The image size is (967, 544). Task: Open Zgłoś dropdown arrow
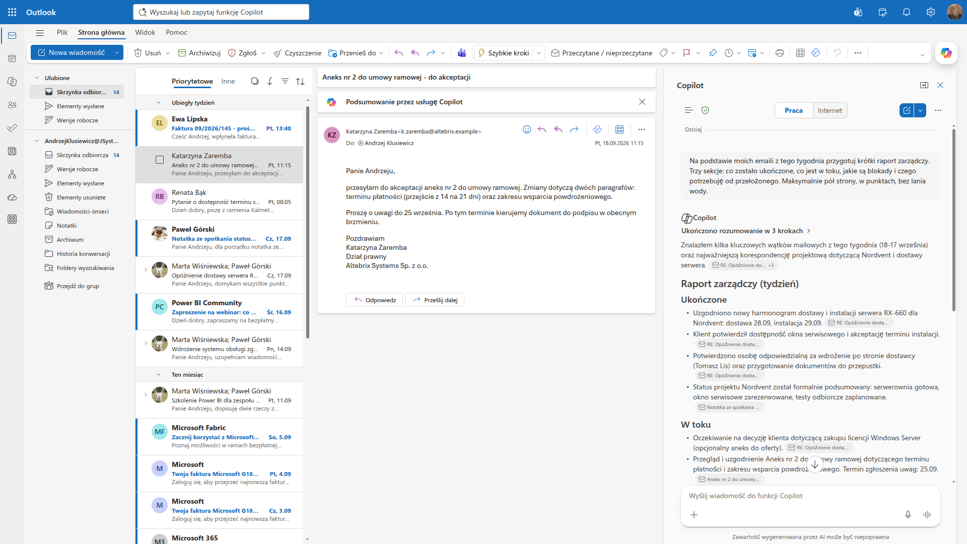263,53
